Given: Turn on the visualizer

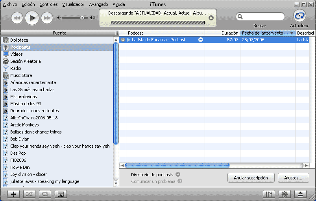Looking at the screenshot, I should pyautogui.click(x=285, y=194).
